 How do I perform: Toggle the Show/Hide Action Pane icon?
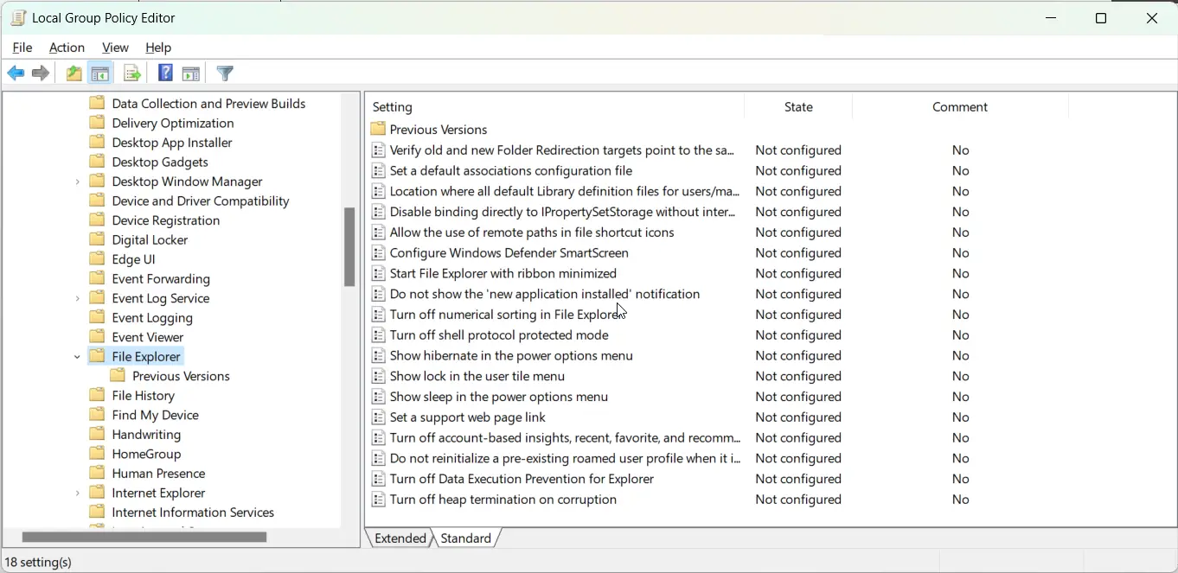[x=191, y=73]
